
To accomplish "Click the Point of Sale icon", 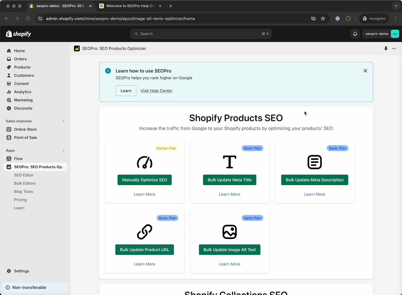I will pyautogui.click(x=9, y=138).
